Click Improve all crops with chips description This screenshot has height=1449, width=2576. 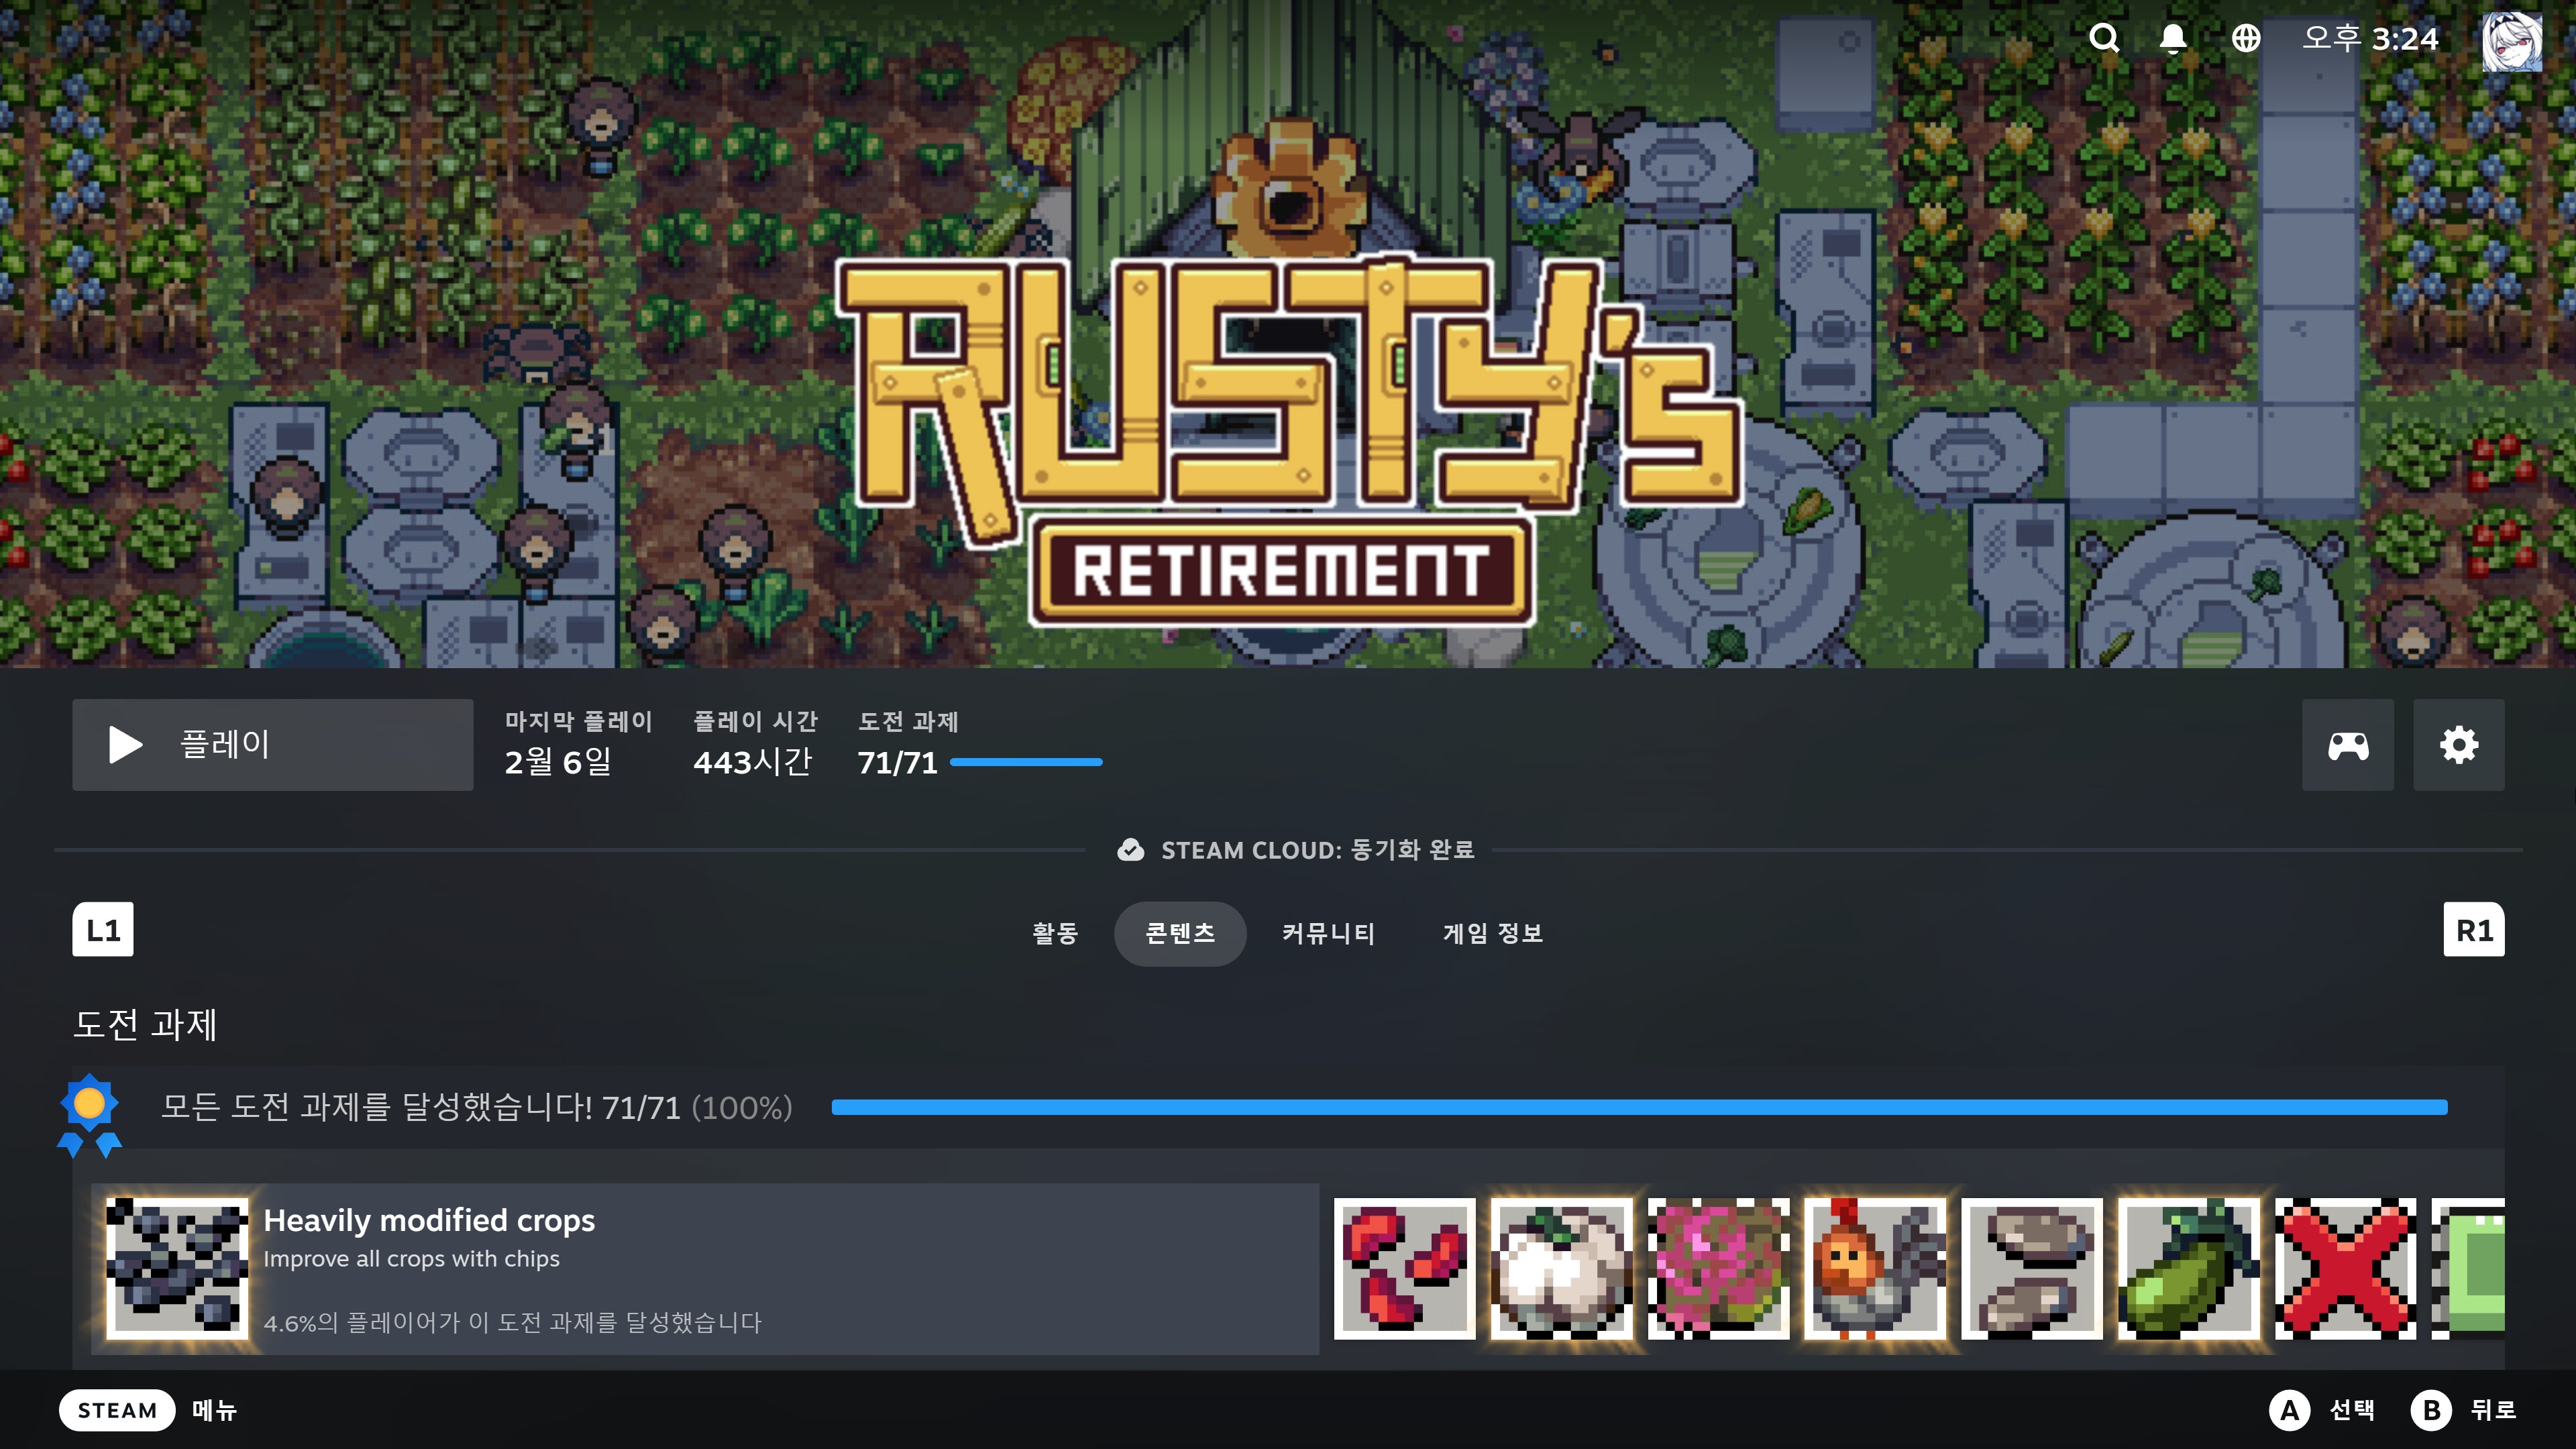[411, 1259]
